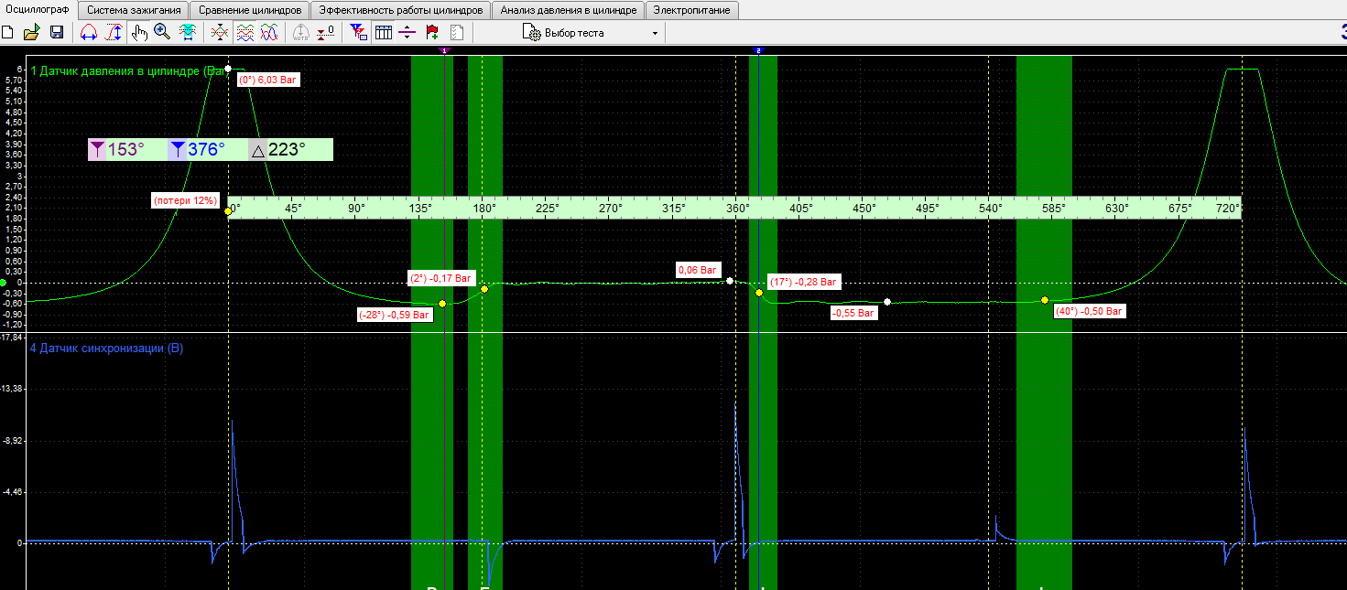1347x590 pixels.
Task: Switch to Осциллограф tab
Action: coord(38,9)
